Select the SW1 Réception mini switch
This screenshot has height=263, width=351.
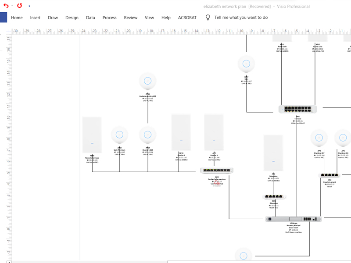(274, 197)
